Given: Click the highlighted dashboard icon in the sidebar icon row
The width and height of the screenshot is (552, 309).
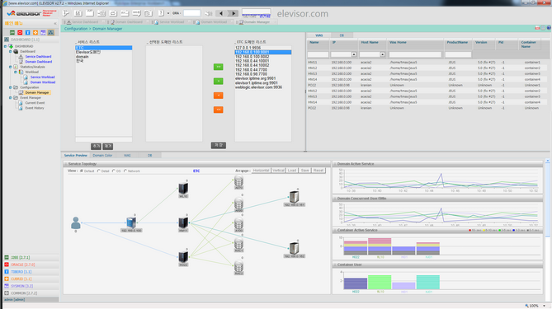Looking at the screenshot, I should (50, 32).
